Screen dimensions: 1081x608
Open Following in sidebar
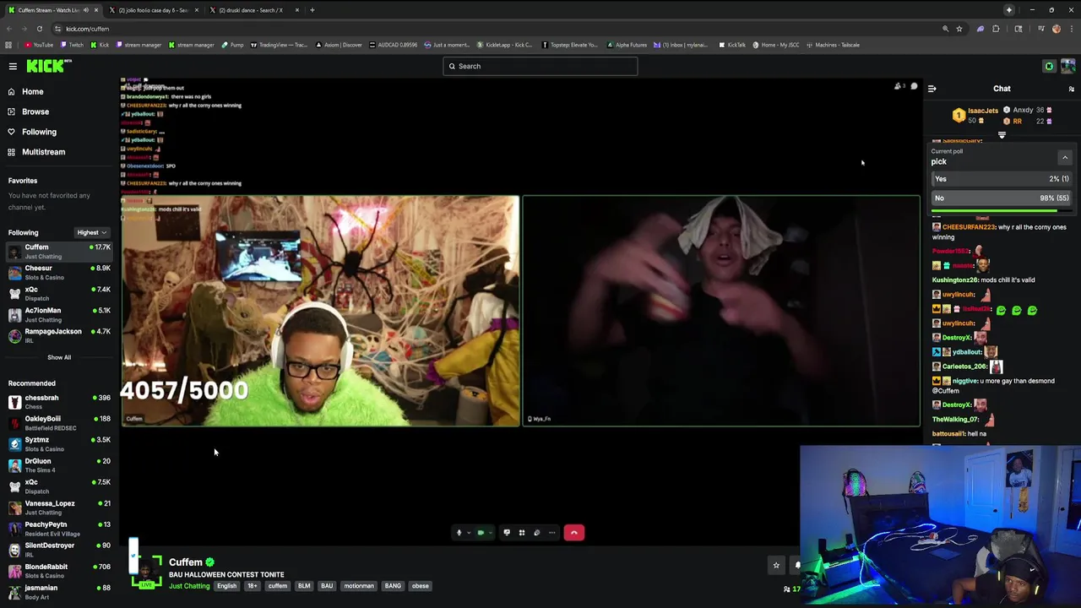coord(39,132)
